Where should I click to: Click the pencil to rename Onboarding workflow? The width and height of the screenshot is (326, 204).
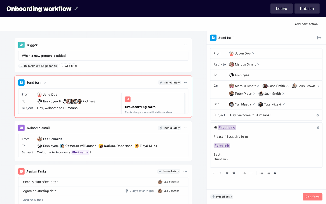click(x=76, y=9)
